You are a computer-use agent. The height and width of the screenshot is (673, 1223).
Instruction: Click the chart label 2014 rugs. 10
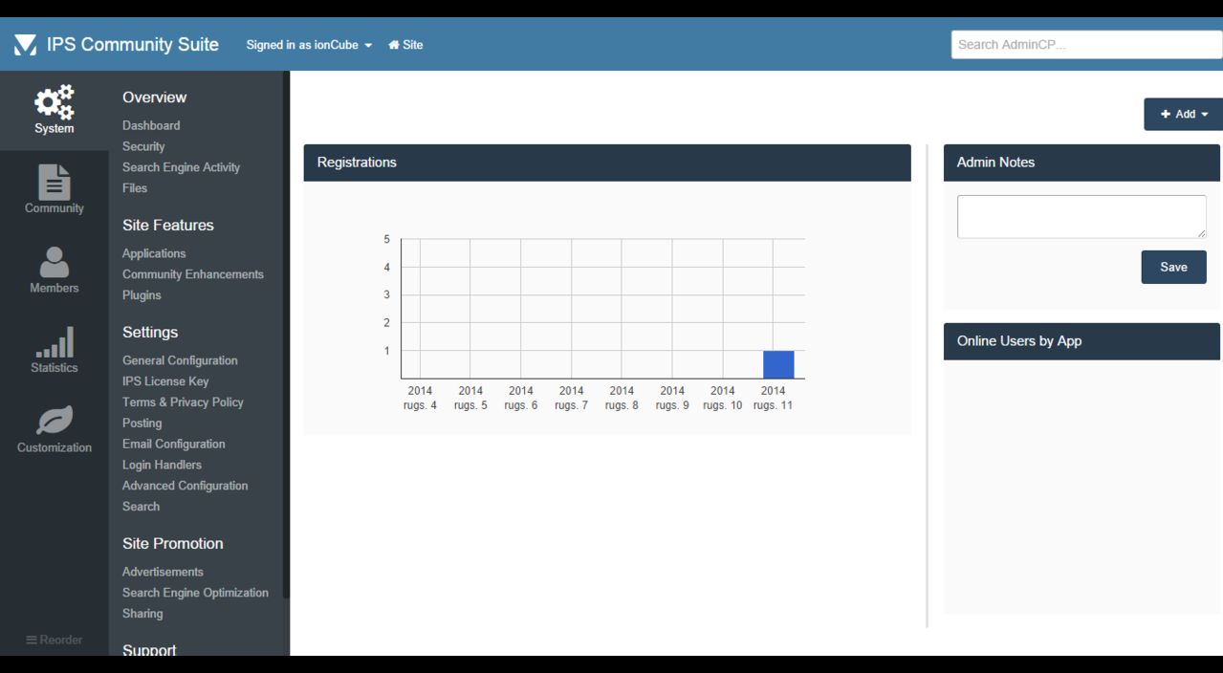click(723, 398)
